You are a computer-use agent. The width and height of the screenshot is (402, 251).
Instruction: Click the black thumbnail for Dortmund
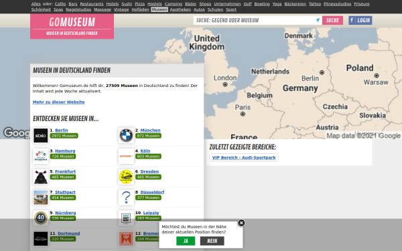(x=40, y=238)
